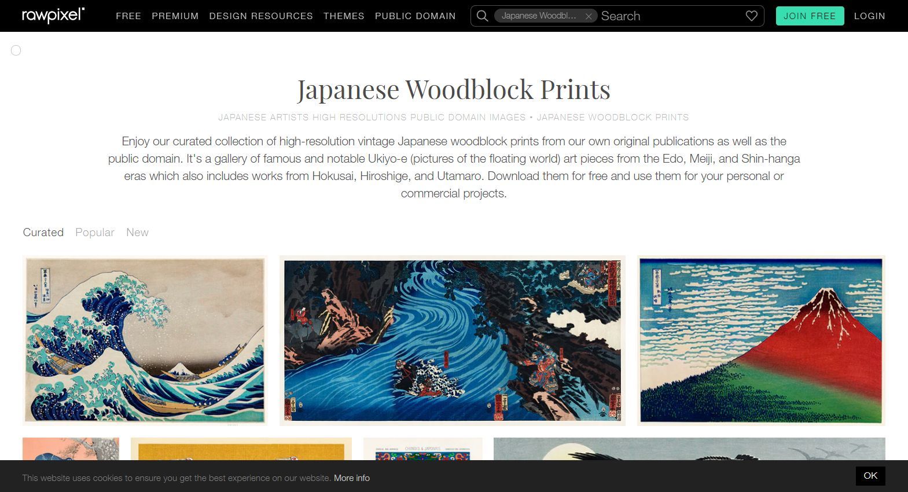Viewport: 908px width, 492px height.
Task: Open the PUBLIC DOMAIN menu
Action: (416, 16)
